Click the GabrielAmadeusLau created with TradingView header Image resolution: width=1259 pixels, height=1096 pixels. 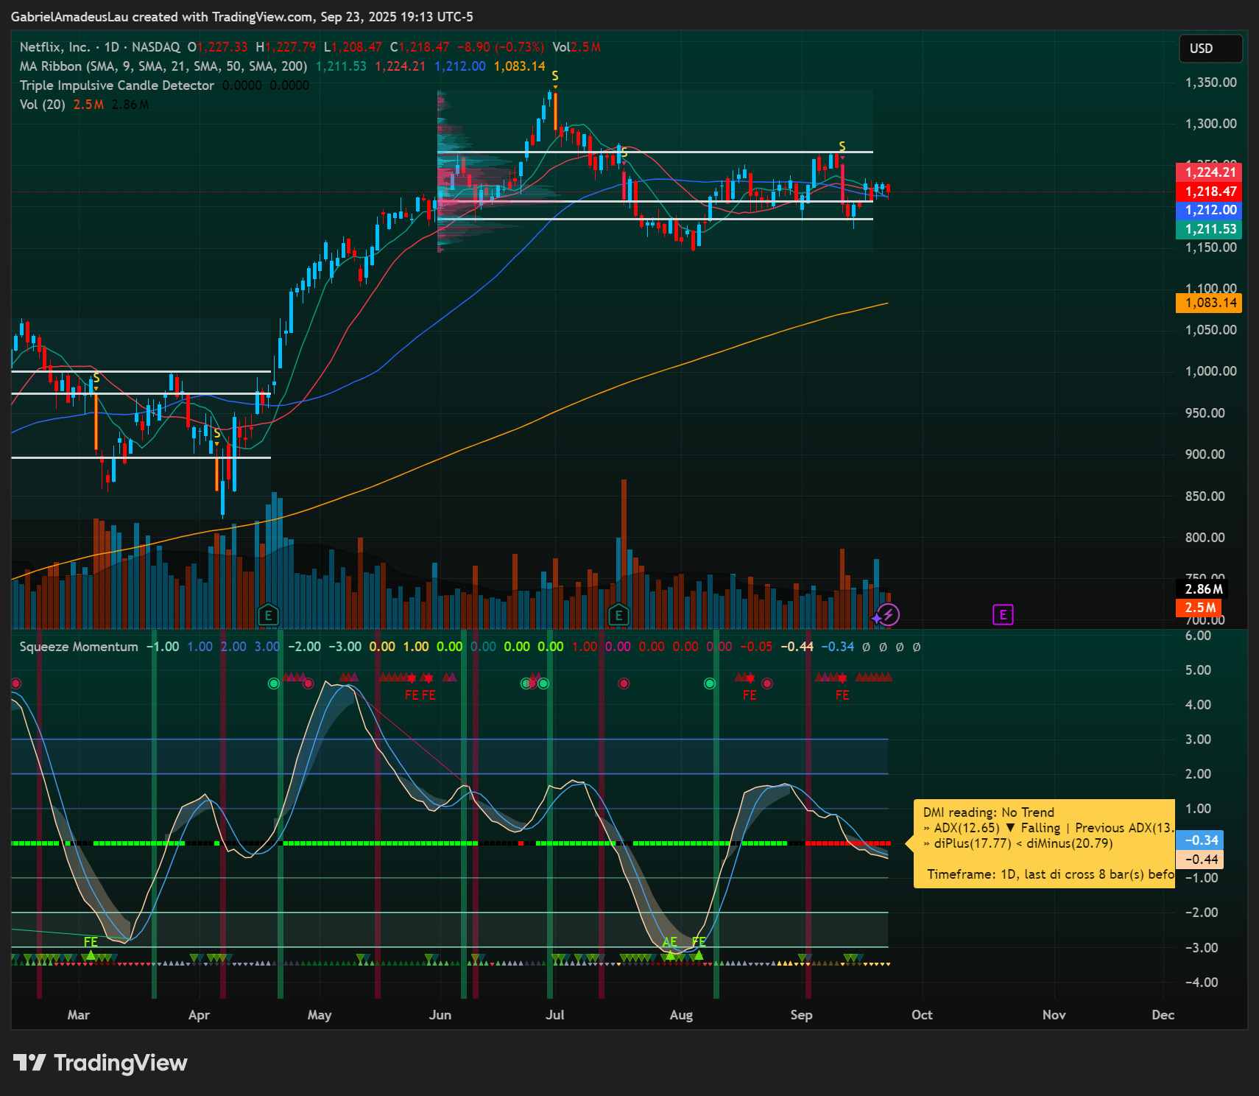click(242, 17)
